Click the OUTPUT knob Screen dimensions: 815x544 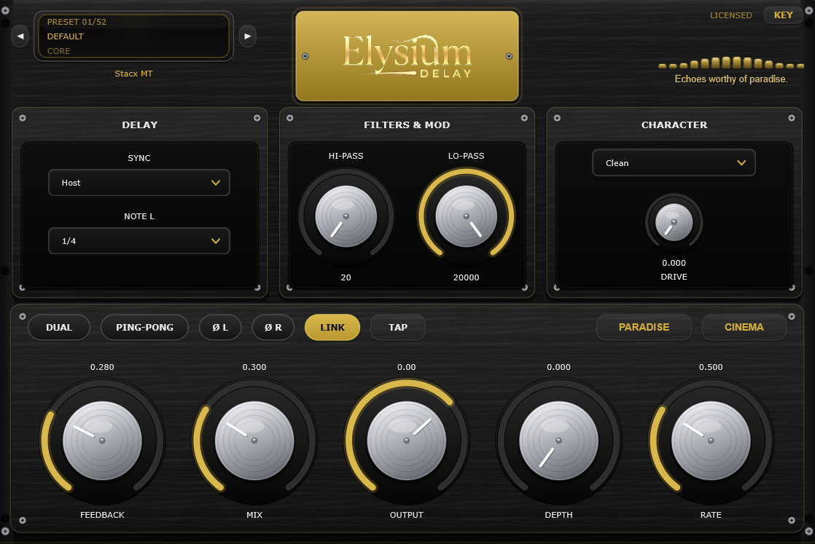click(407, 441)
